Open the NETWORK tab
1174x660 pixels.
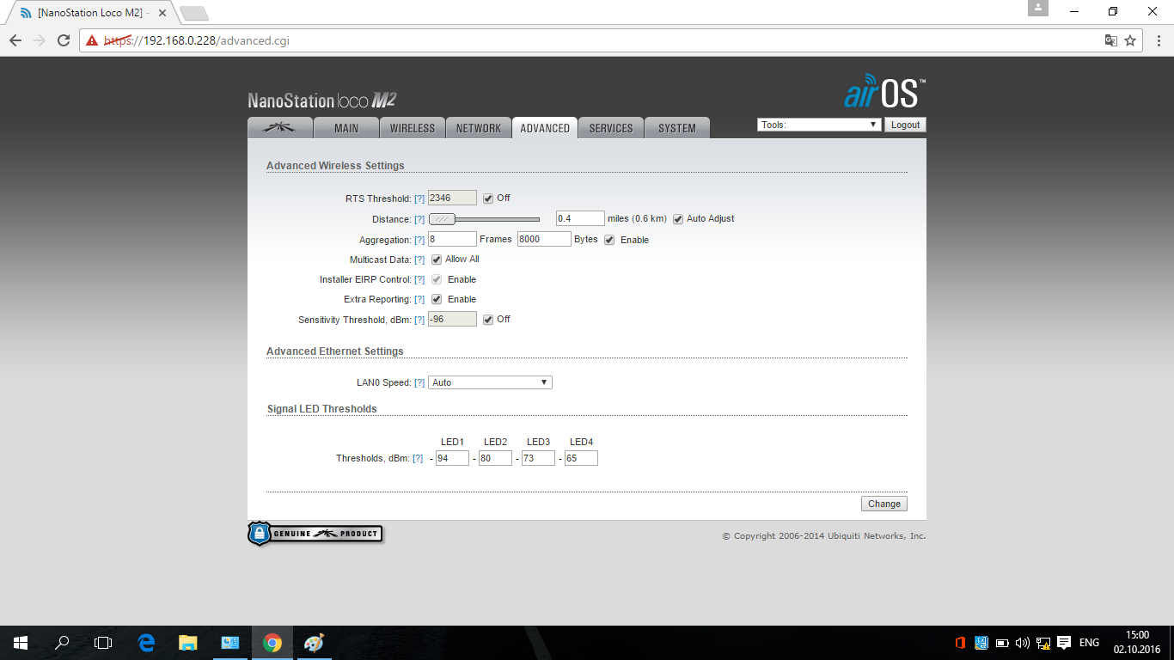[x=479, y=128]
